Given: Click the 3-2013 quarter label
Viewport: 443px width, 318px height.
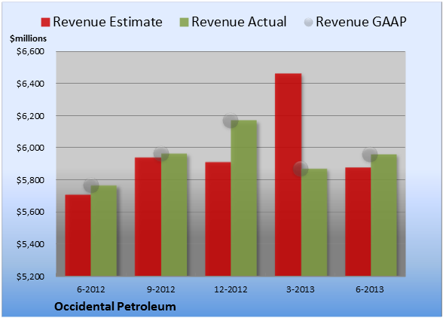Looking at the screenshot, I should [301, 289].
